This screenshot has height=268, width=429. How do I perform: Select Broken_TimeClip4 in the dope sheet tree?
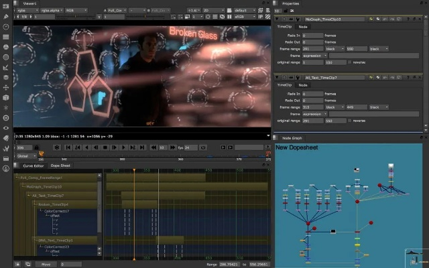[54, 204]
